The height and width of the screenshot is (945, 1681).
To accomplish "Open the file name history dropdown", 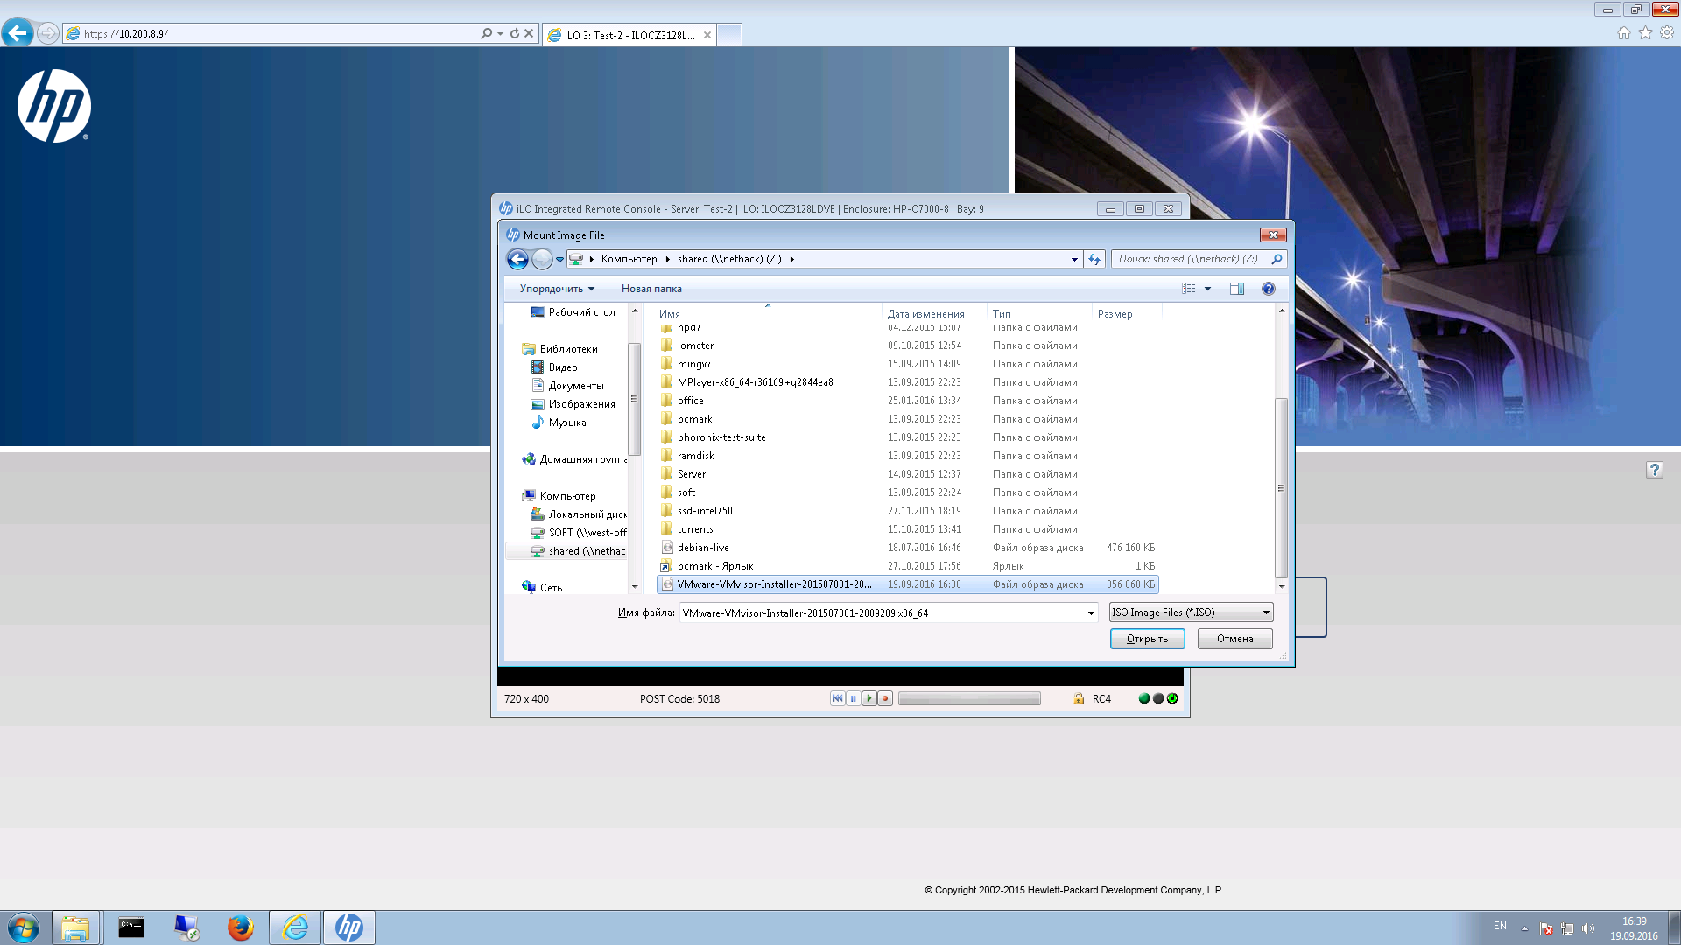I will click(1091, 613).
